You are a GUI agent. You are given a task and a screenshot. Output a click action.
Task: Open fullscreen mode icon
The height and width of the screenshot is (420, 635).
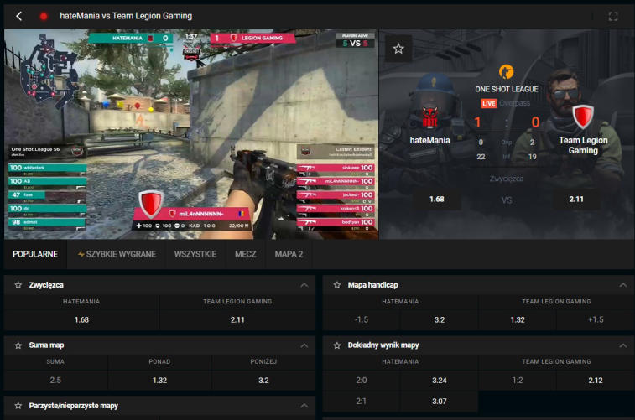tap(612, 16)
